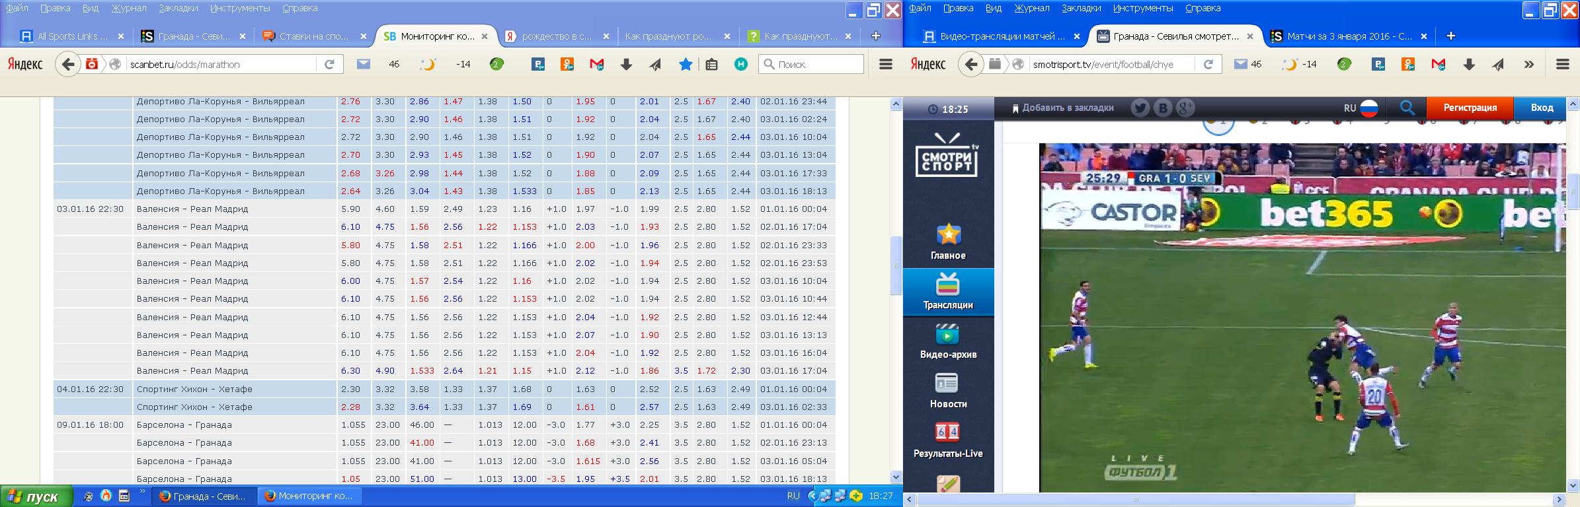
Task: Click the Google+ share icon
Action: coord(1185,108)
